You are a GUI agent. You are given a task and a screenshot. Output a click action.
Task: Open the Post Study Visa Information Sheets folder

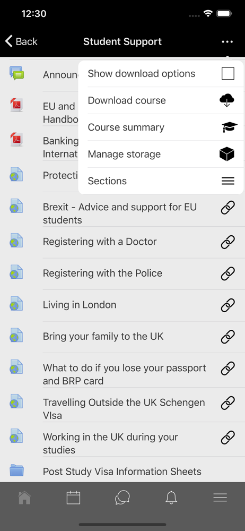(x=122, y=472)
